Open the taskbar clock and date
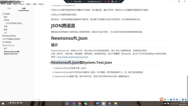 tap(183, 103)
